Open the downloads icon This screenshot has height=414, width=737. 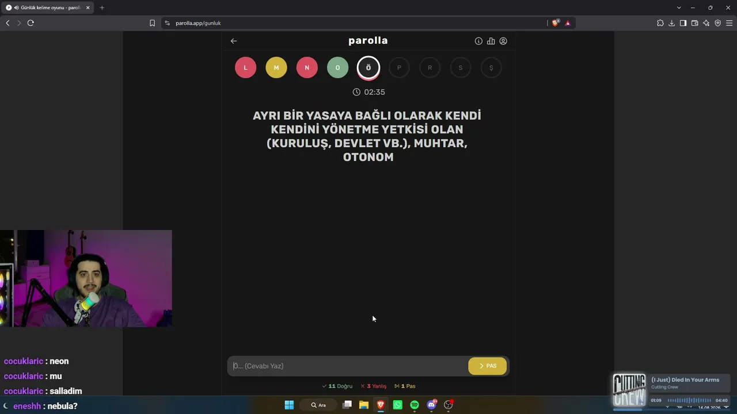click(x=671, y=23)
